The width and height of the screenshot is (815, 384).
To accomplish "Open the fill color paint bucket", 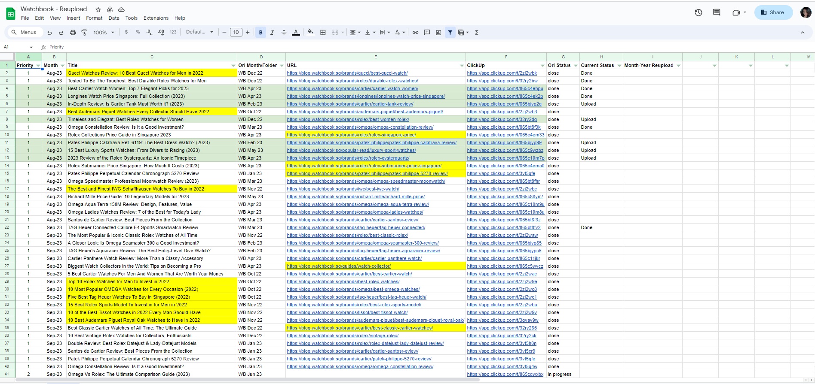I will (x=310, y=32).
